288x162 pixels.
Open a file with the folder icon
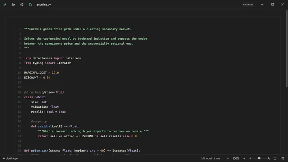click(13, 5)
